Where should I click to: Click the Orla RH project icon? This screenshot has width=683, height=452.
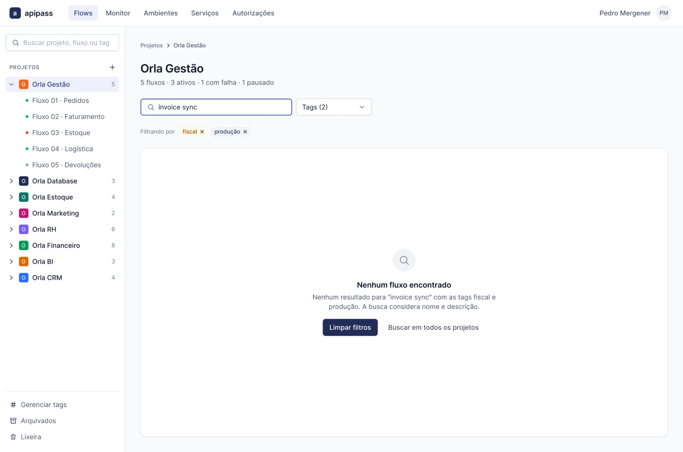pyautogui.click(x=23, y=229)
